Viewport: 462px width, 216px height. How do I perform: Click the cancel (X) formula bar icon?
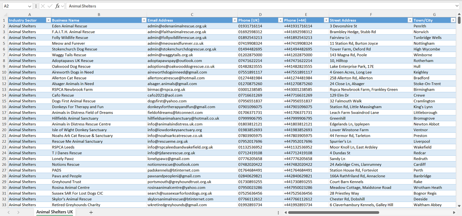(43, 6)
